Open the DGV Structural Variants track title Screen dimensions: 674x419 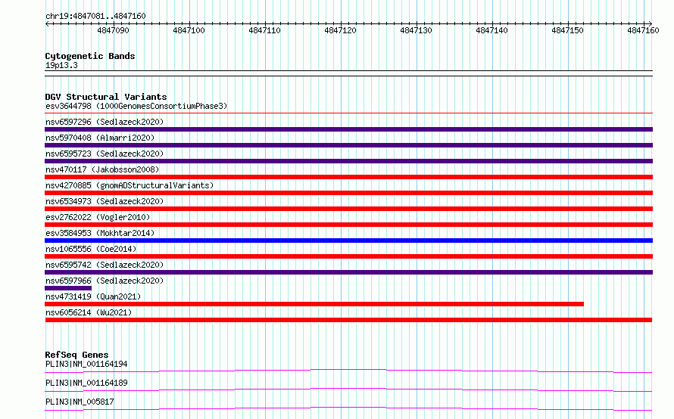106,97
